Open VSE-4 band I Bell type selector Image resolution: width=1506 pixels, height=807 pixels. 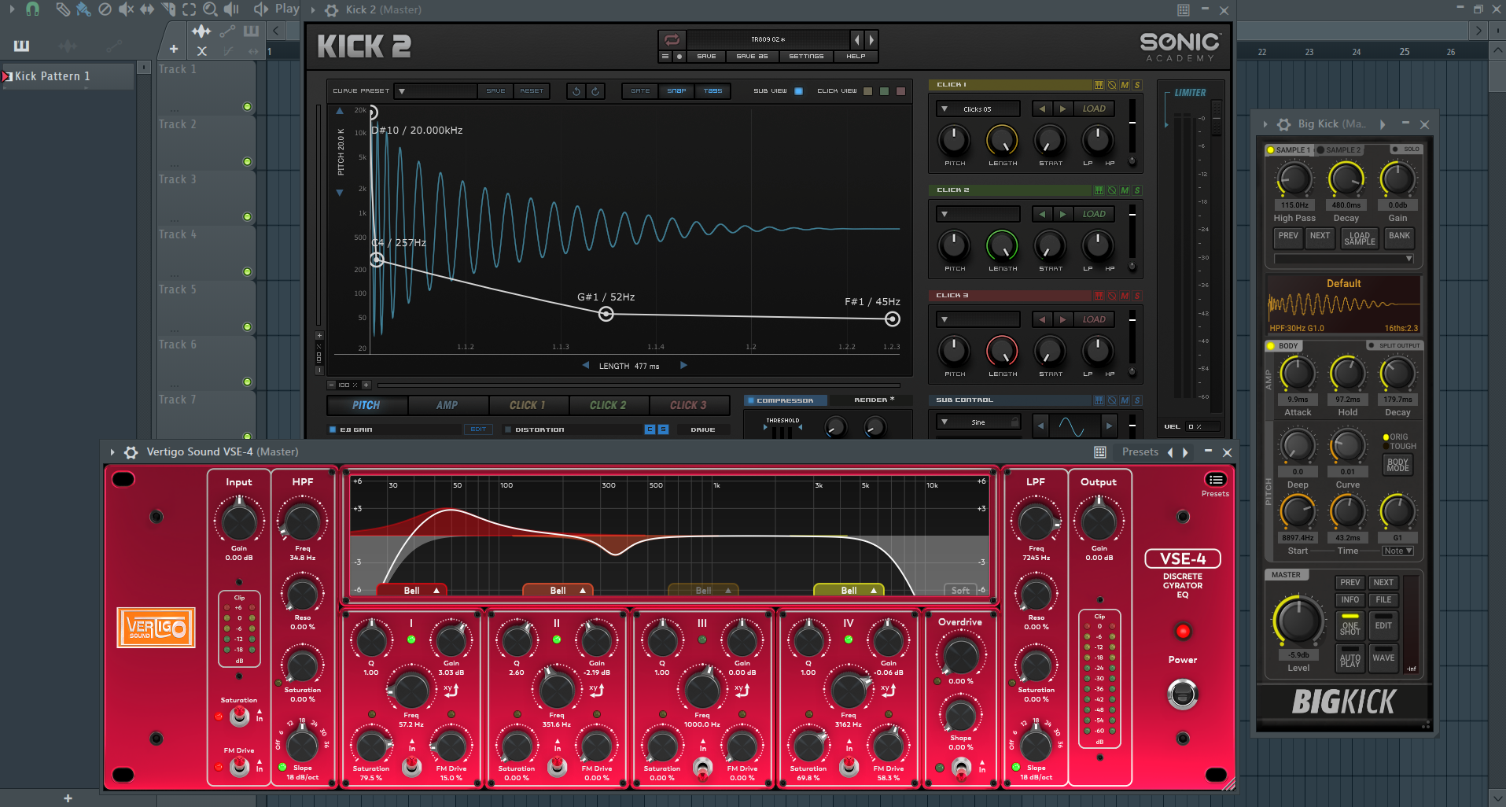(412, 590)
